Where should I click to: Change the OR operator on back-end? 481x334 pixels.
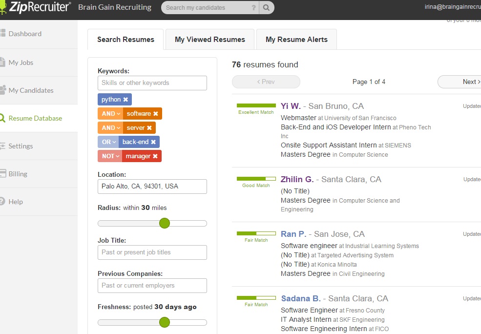pyautogui.click(x=108, y=142)
